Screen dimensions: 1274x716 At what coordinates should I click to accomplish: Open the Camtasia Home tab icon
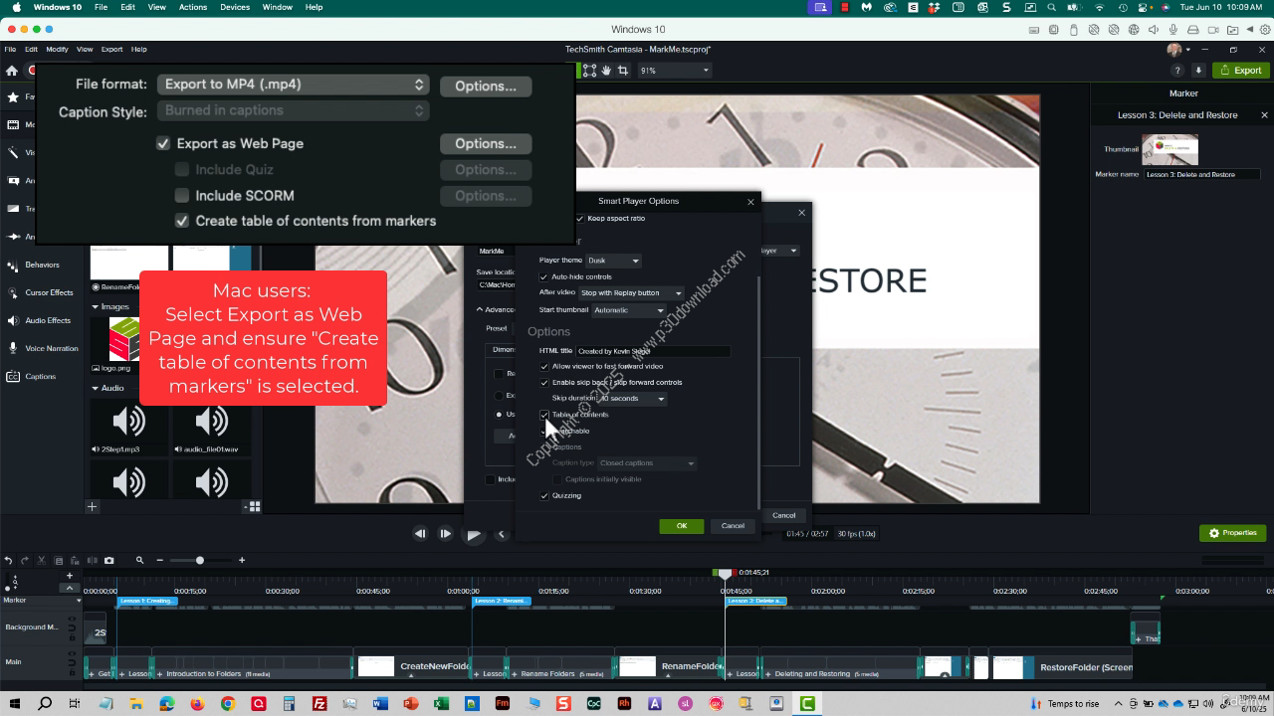12,71
